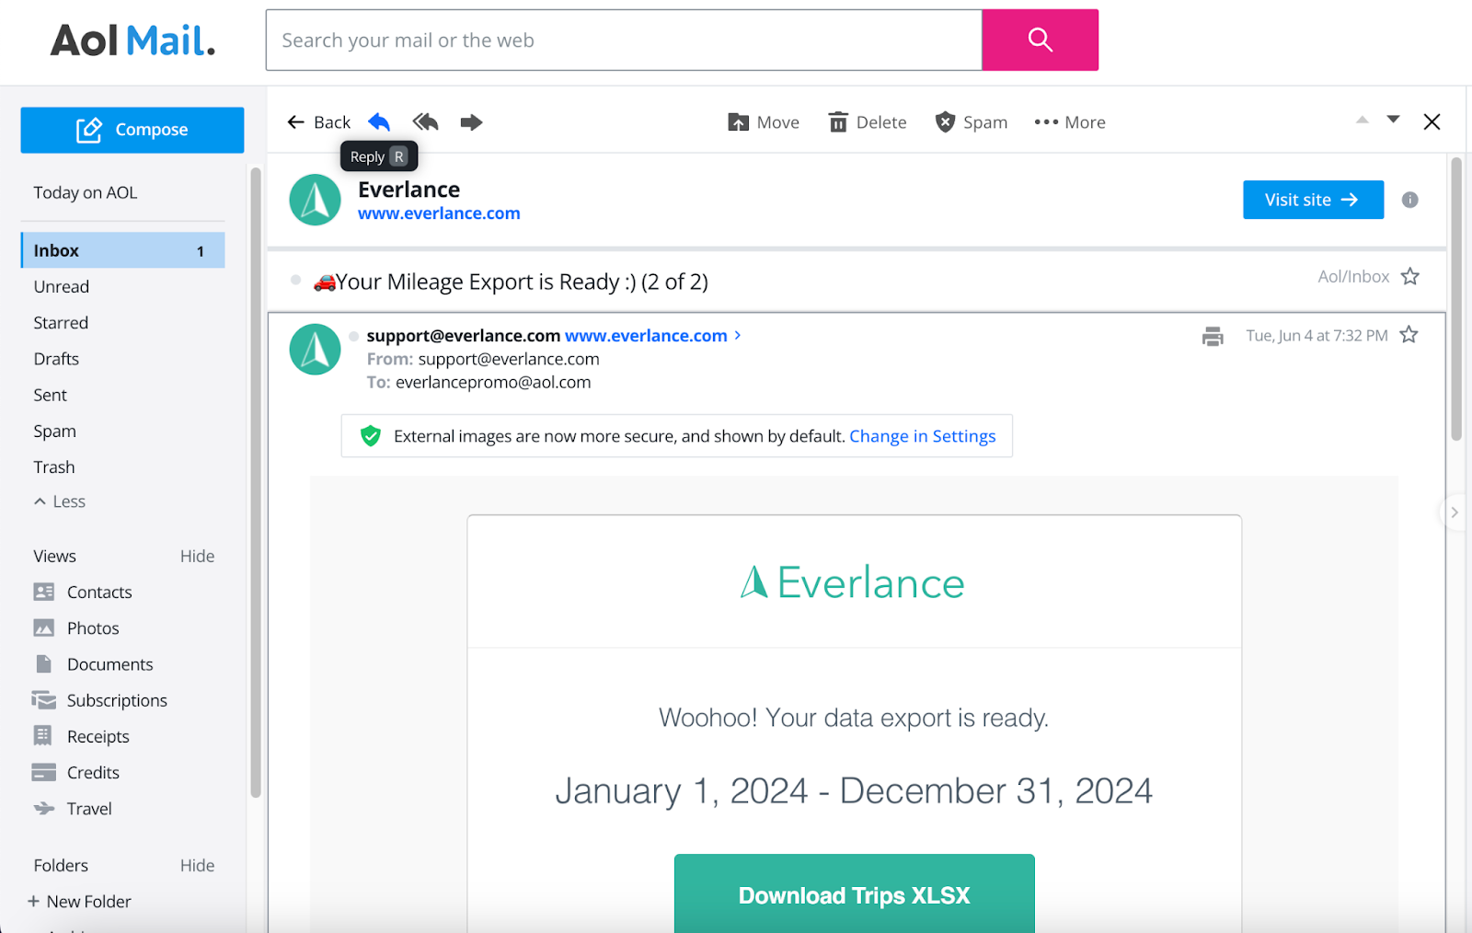Open the Starred folder
Viewport: 1472px width, 933px height.
(61, 323)
